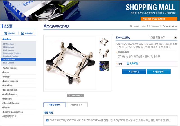Select the second close-up thumbnail
180x126 pixels.
click(104, 53)
